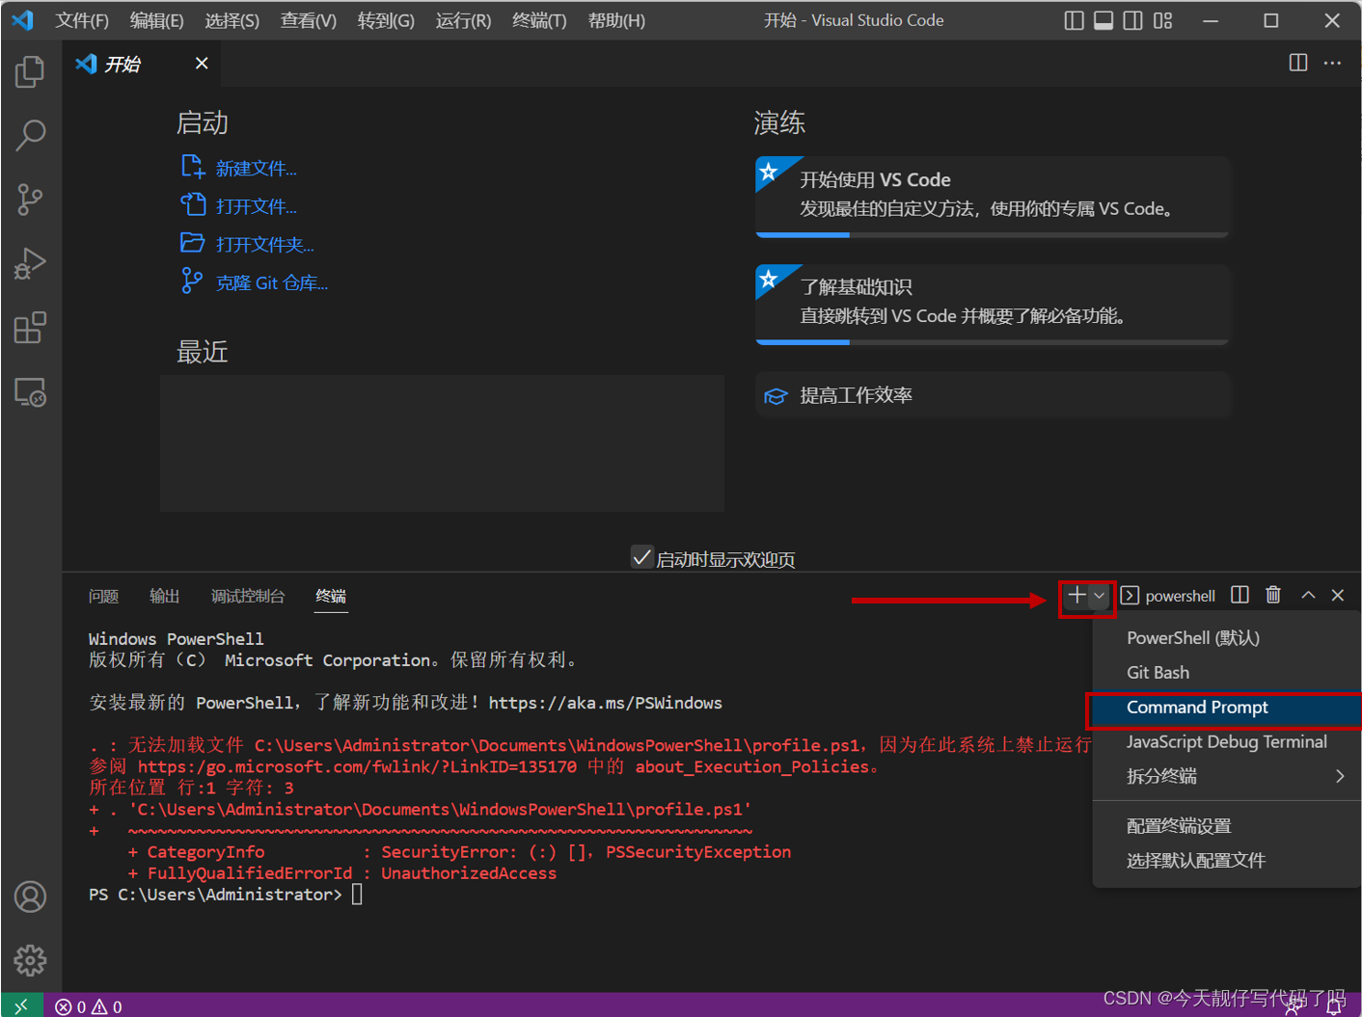Choose JavaScript Debug Terminal

[1227, 742]
